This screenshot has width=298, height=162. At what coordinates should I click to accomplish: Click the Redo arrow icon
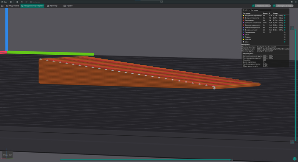coord(26,2)
